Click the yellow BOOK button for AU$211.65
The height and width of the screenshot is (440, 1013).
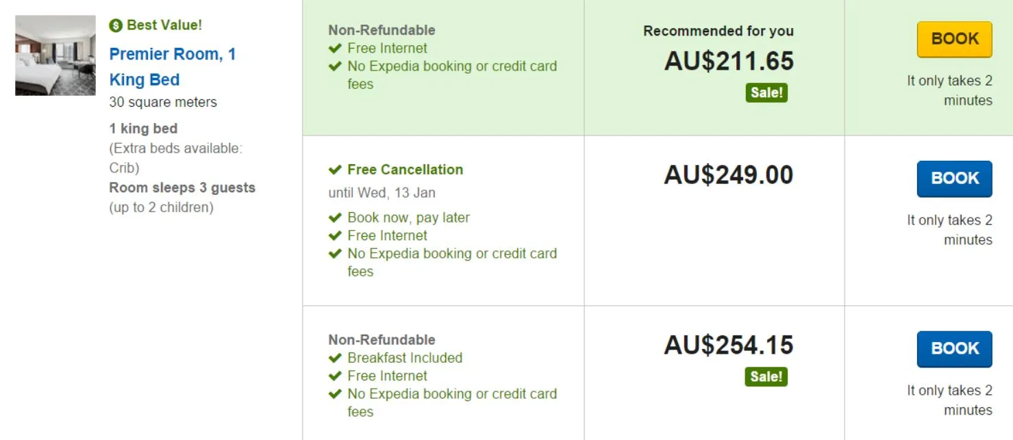[954, 39]
